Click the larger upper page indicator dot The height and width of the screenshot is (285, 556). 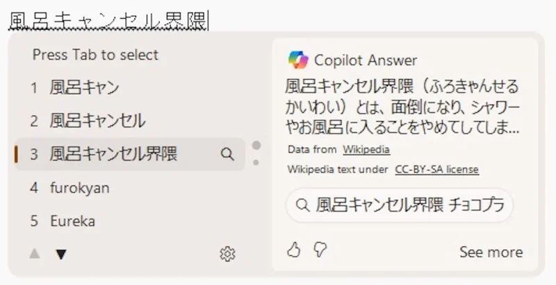point(256,146)
